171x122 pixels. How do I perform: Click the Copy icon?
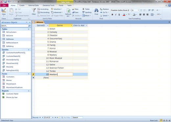[x=16, y=12]
